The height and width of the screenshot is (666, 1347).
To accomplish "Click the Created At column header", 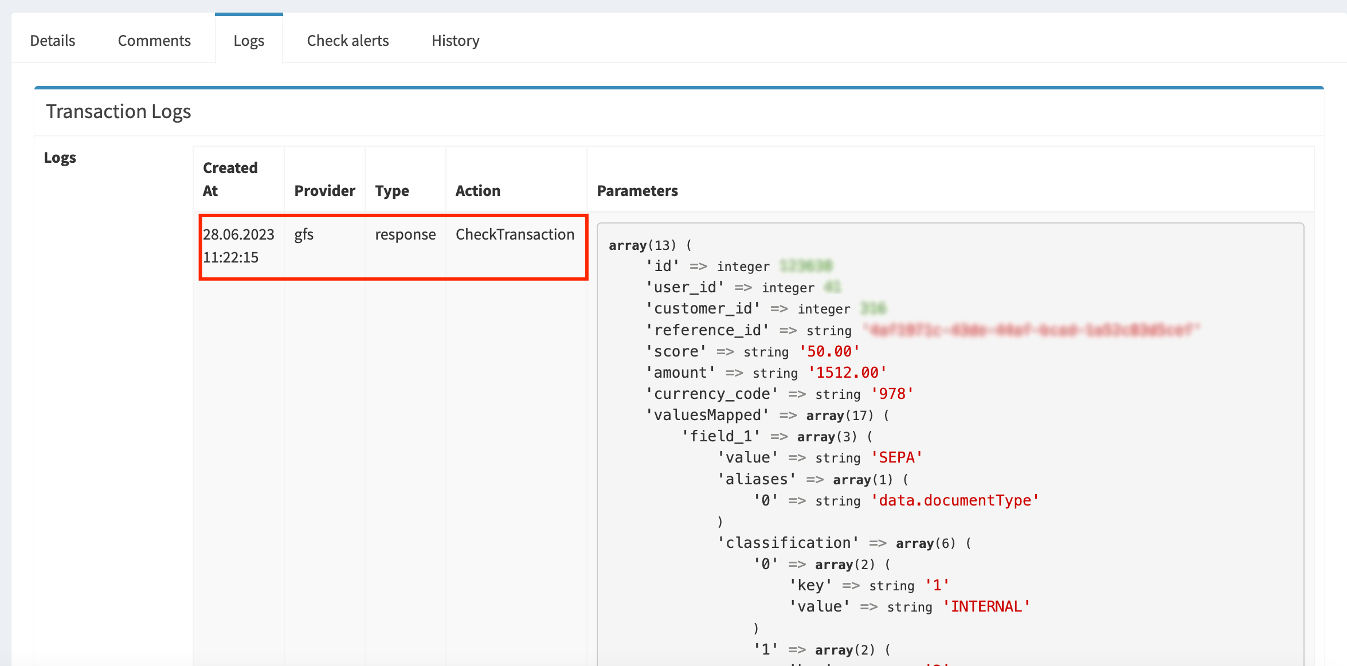I will [230, 179].
